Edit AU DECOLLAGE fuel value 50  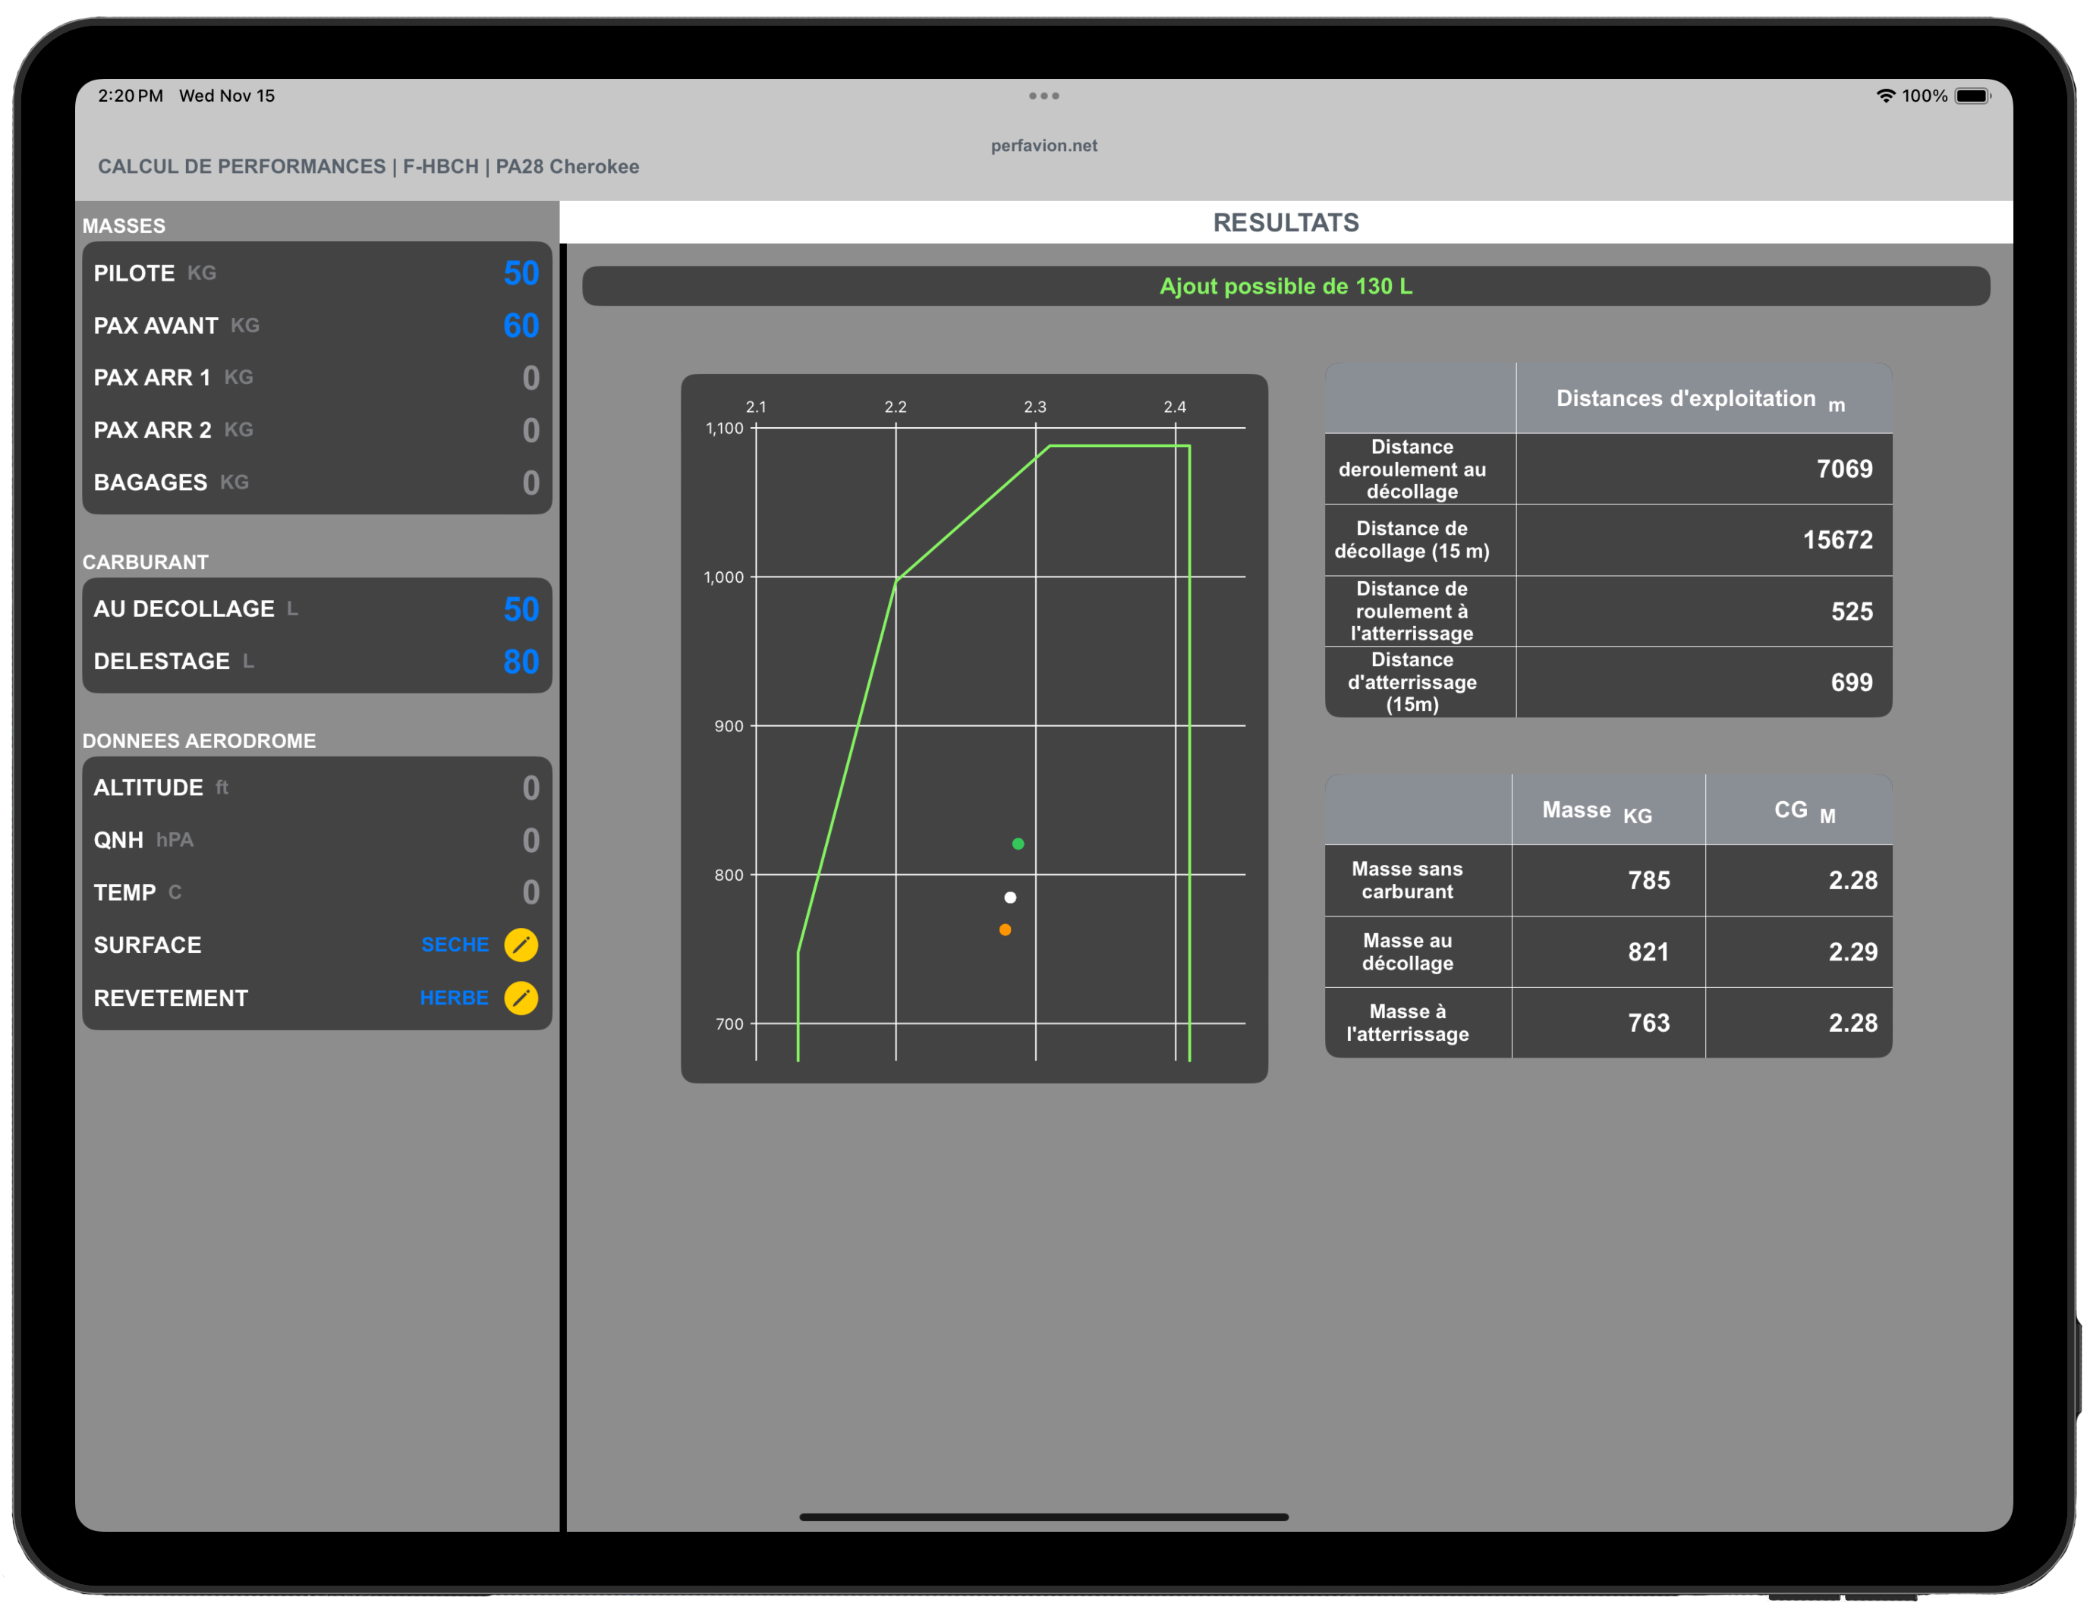coord(521,609)
